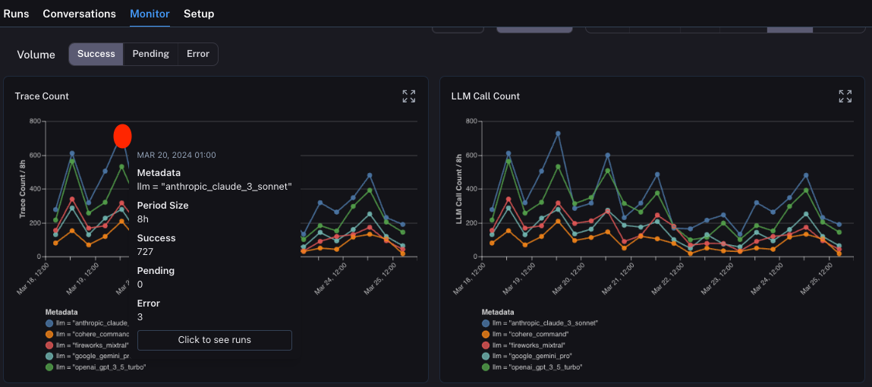
Task: Select the Success volume filter
Action: 96,54
